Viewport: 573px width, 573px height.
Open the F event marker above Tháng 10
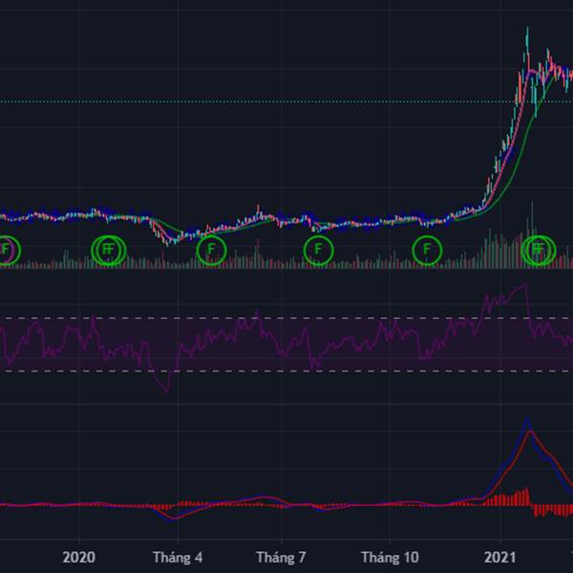point(427,250)
